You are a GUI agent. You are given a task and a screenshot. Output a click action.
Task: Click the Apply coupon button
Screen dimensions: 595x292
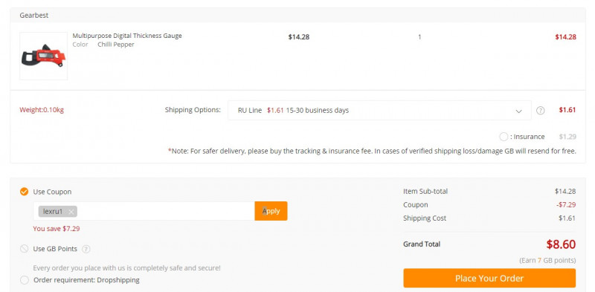point(271,211)
